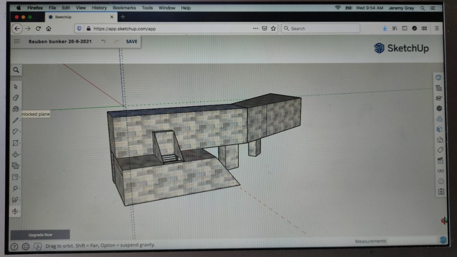Screen dimensions: 457x257
Task: Open the Tools menu
Action: [x=147, y=8]
